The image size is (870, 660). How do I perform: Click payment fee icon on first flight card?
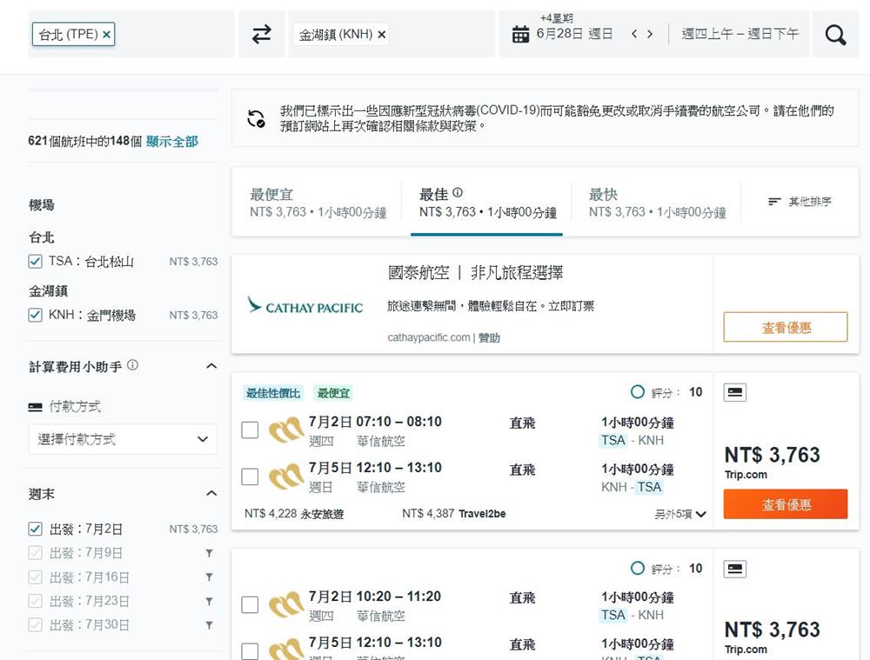(x=734, y=392)
